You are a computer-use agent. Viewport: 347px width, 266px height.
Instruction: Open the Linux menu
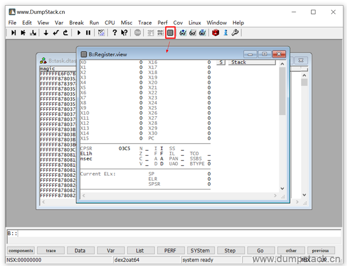[x=194, y=23]
